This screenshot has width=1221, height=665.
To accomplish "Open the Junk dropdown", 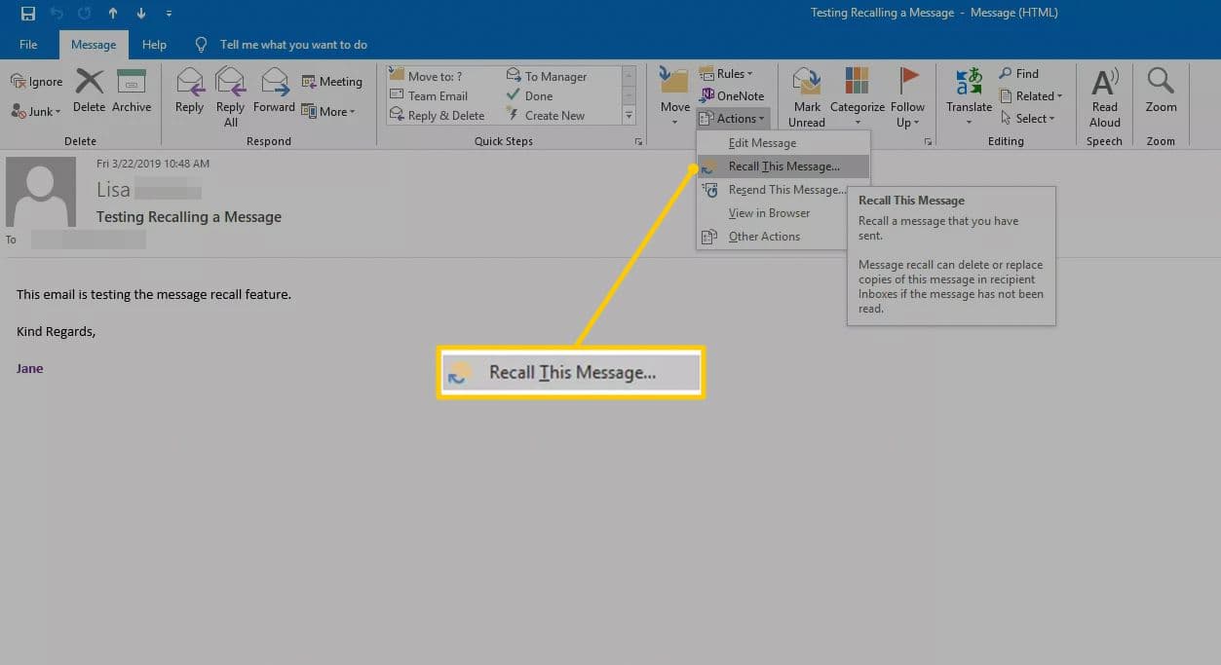I will 37,112.
